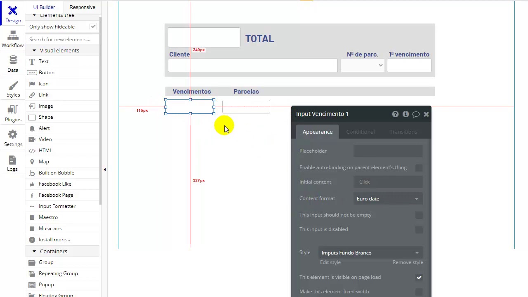Screen dimensions: 528x297
Task: Click the Install more... link
Action: point(54,240)
